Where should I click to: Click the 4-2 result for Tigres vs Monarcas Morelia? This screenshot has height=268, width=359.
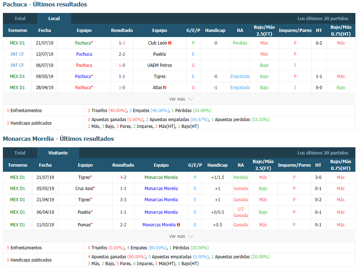point(123,177)
